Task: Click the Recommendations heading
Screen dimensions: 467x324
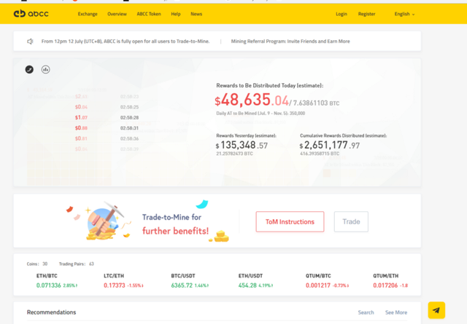Action: pos(51,312)
